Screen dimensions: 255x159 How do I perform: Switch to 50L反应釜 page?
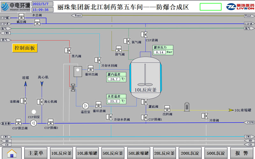[x=113, y=153]
